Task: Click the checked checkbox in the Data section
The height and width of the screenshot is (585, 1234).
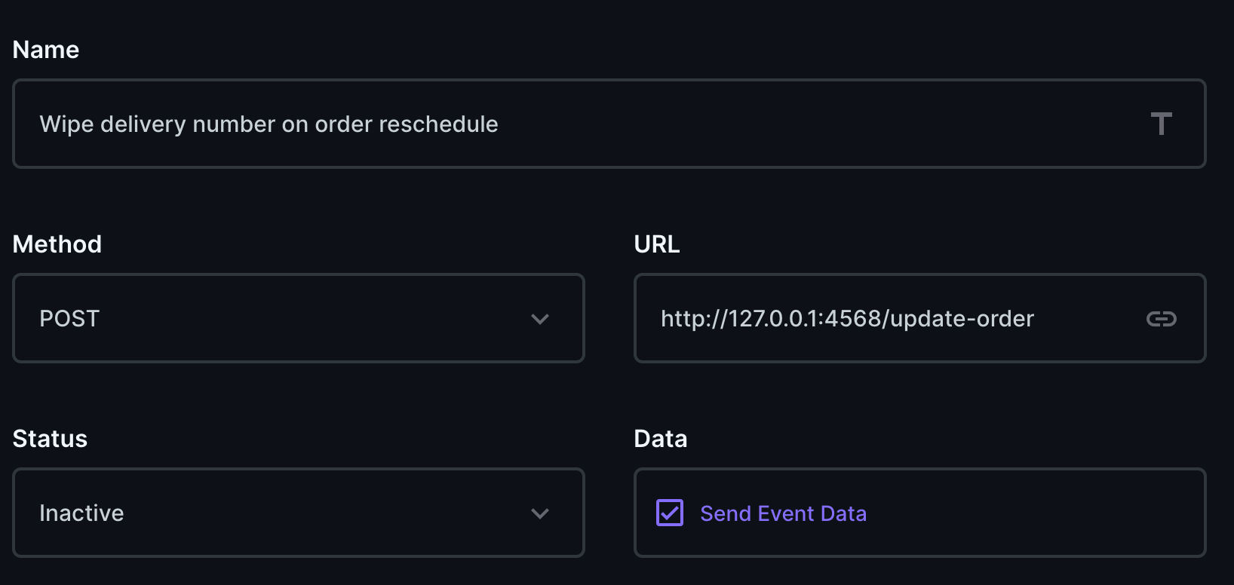Action: [668, 513]
